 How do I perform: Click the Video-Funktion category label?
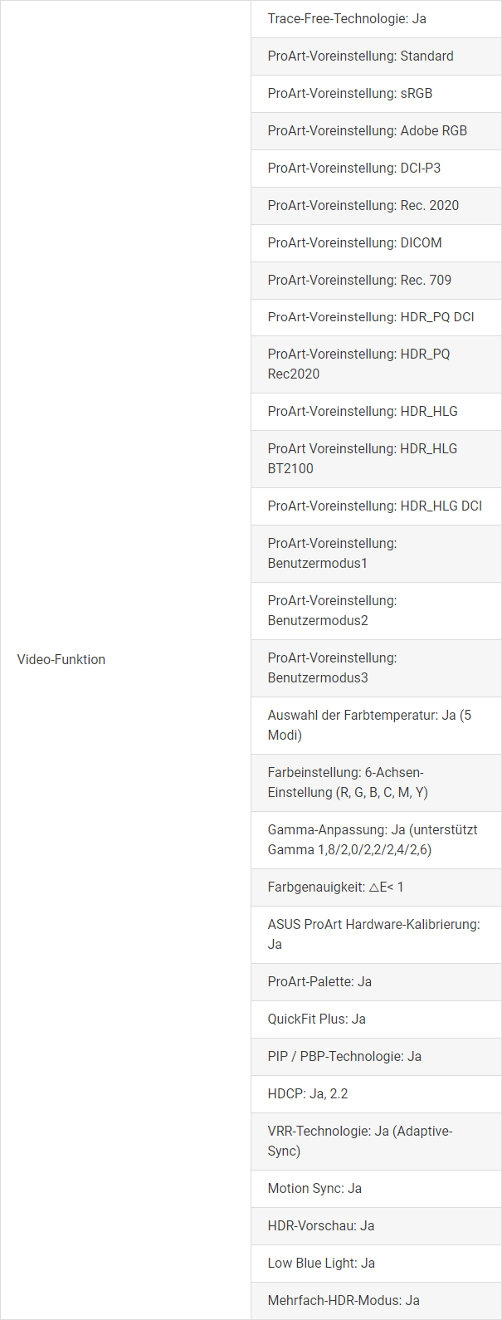tap(61, 660)
